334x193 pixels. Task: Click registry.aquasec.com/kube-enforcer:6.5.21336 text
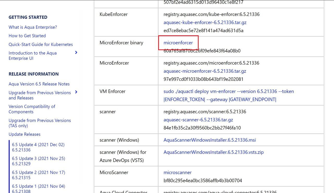click(x=212, y=14)
